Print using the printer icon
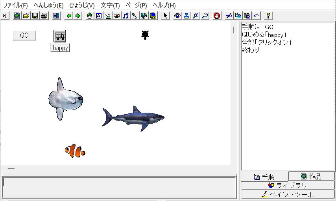Viewport: 336px width, 201px height. click(x=44, y=16)
